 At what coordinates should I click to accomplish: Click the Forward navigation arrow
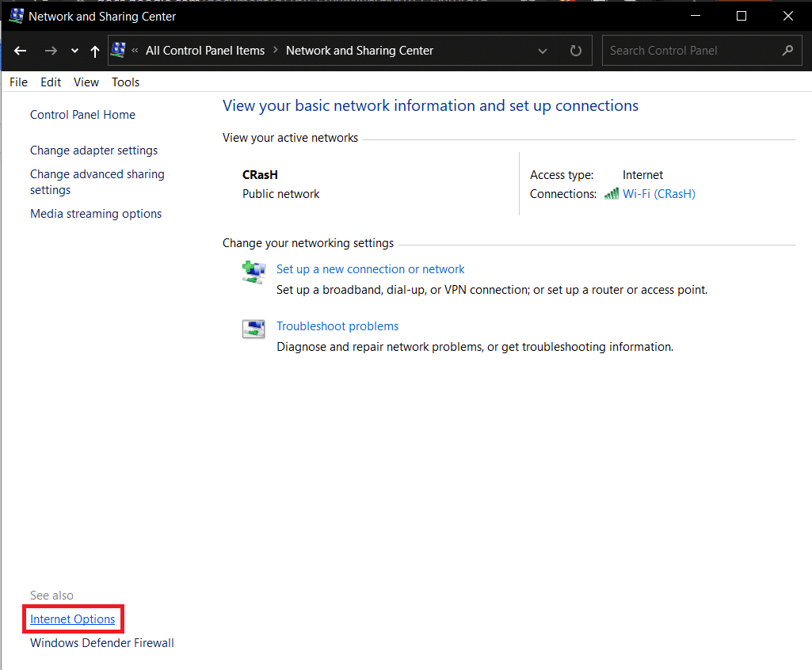coord(51,51)
